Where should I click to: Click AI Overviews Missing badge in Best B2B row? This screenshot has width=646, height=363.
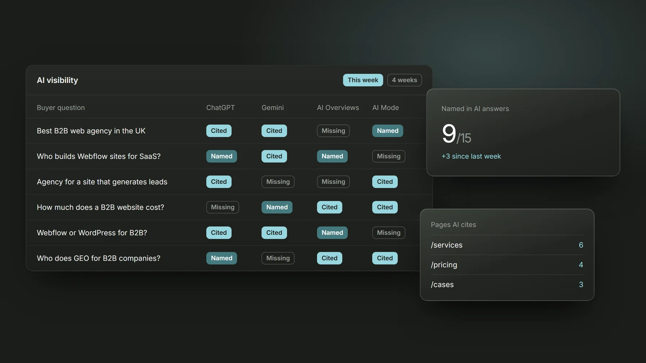coord(333,131)
